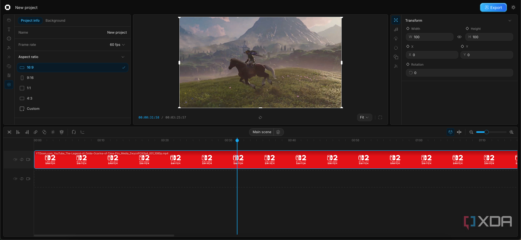
Task: Click the Fit timeline to width arrows icon
Action: pos(459,132)
